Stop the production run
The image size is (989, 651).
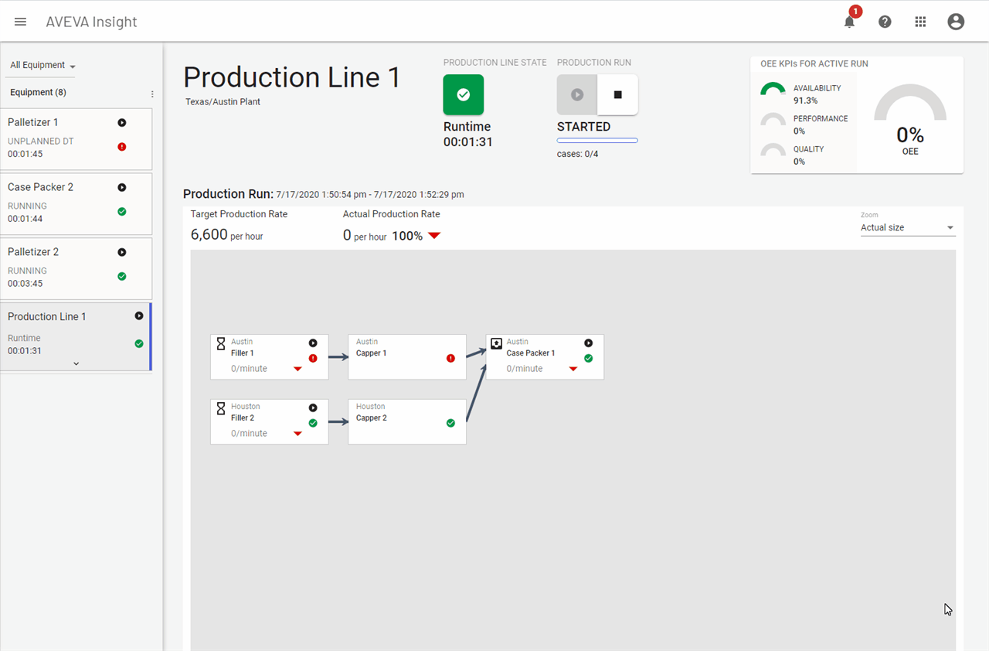617,94
